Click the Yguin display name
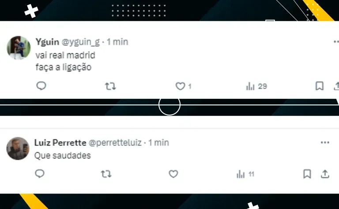 tap(47, 42)
